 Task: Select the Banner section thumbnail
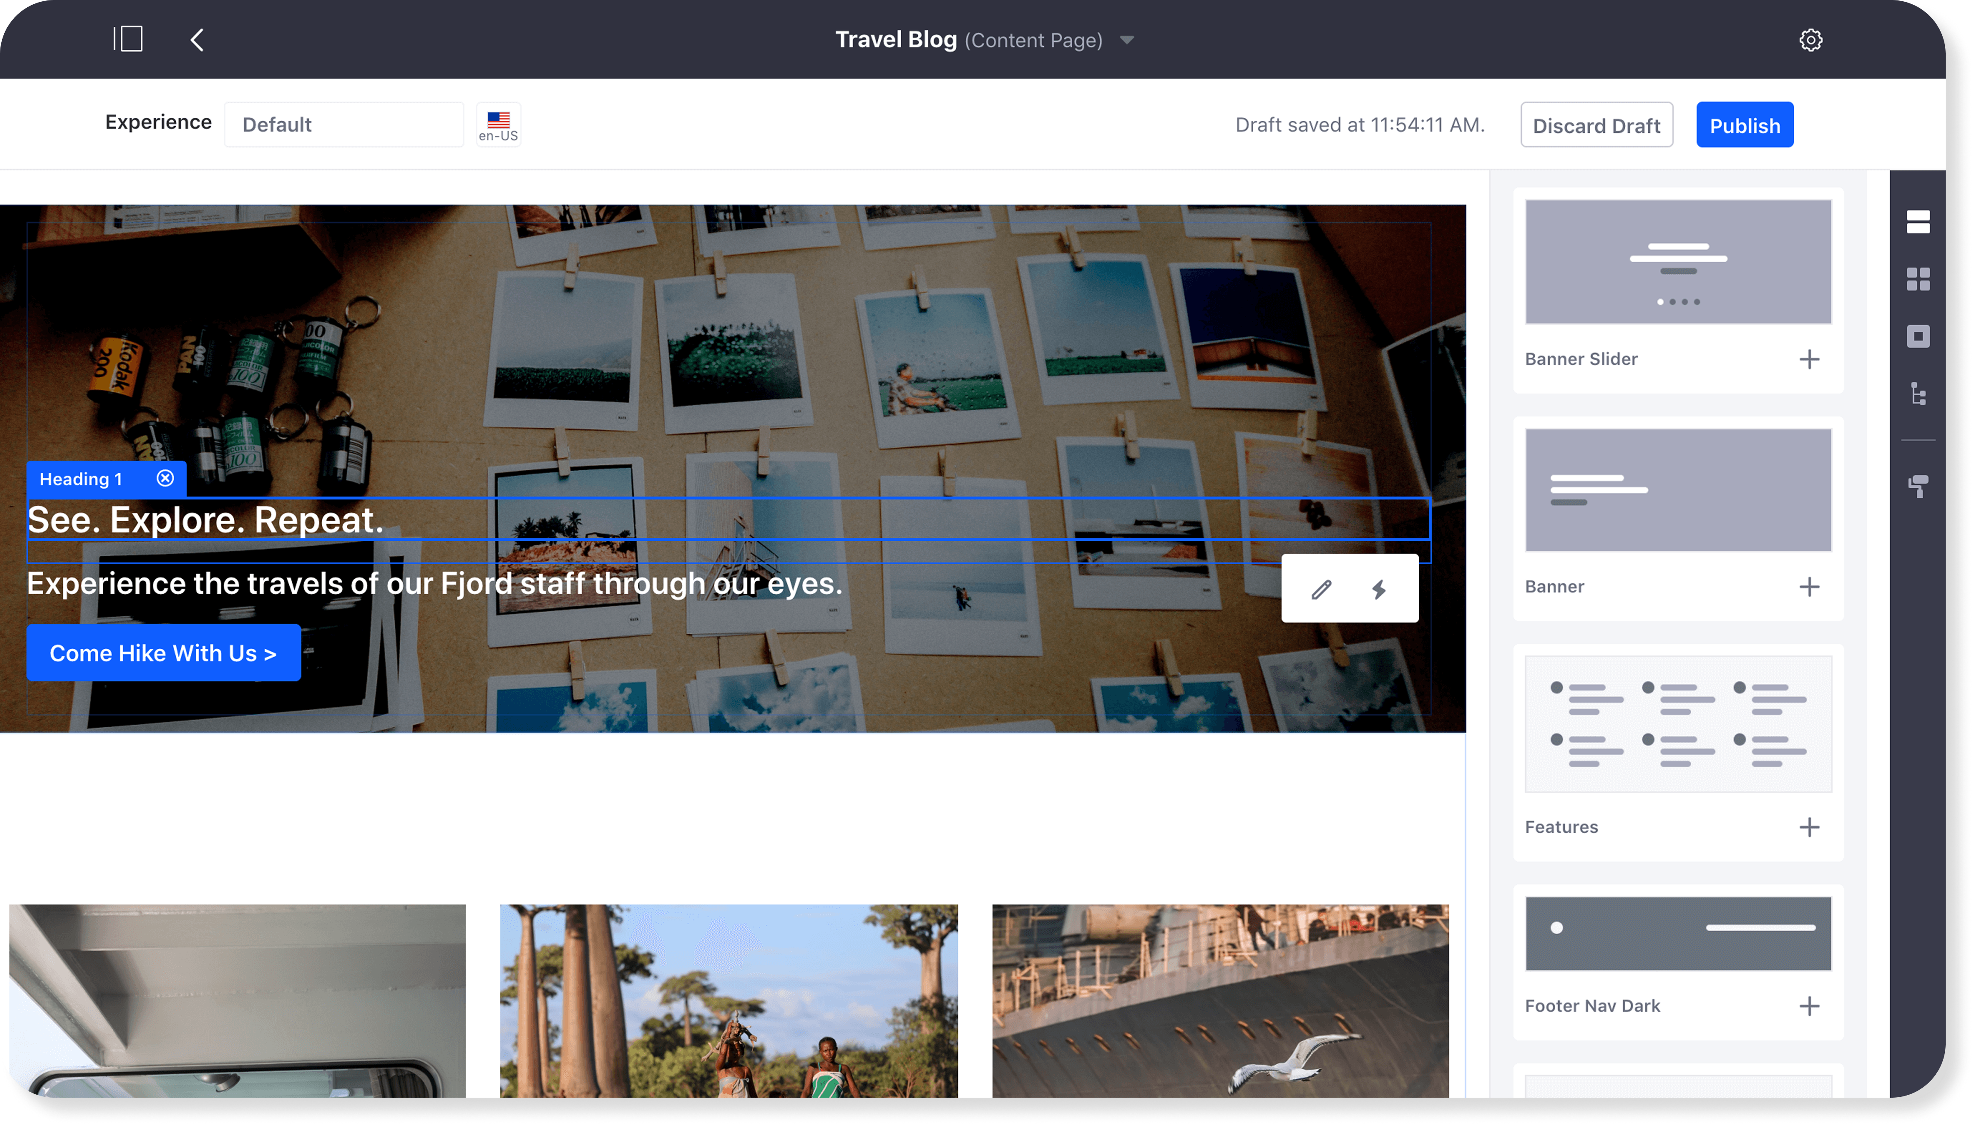pyautogui.click(x=1677, y=490)
